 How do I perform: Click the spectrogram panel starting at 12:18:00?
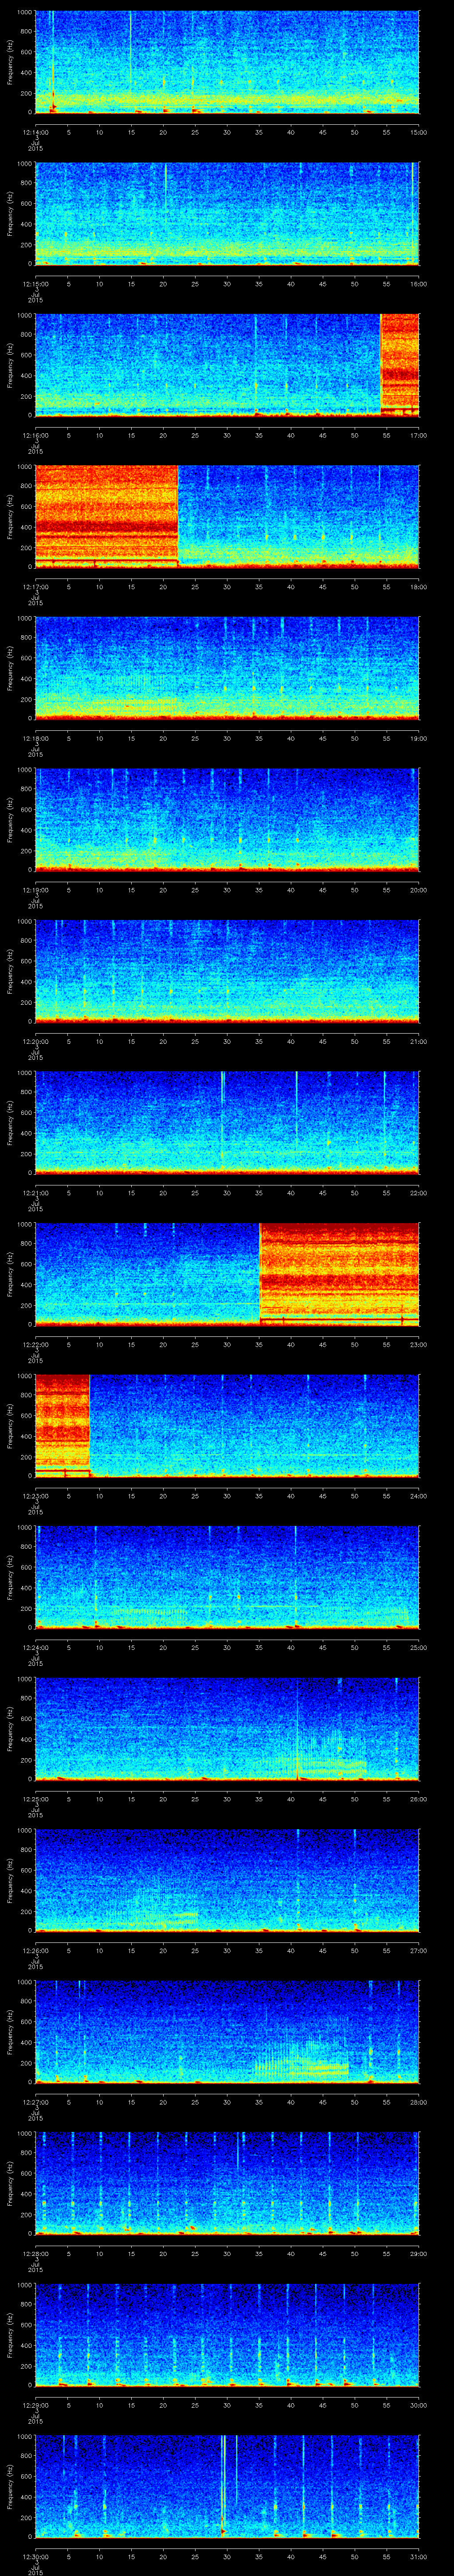tap(227, 668)
